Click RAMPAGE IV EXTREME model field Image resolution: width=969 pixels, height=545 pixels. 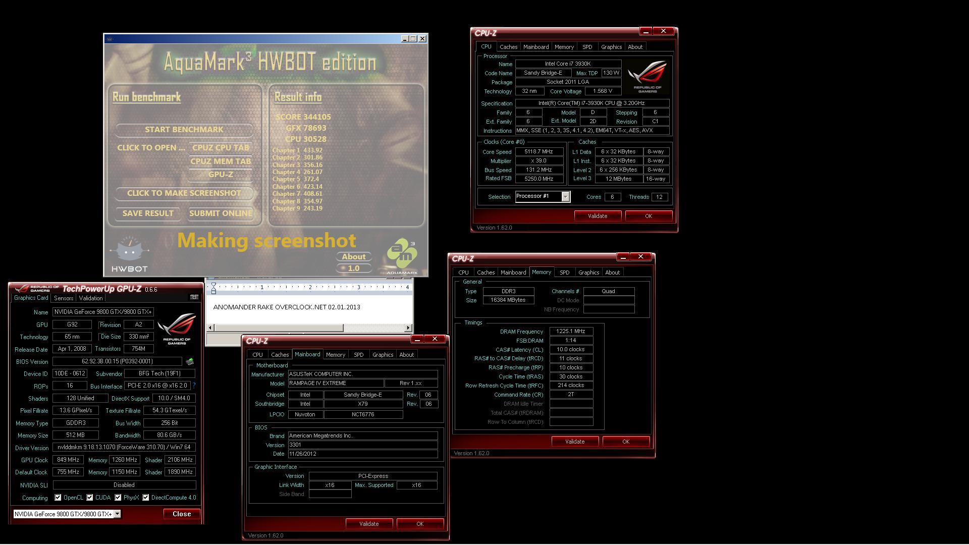(336, 383)
